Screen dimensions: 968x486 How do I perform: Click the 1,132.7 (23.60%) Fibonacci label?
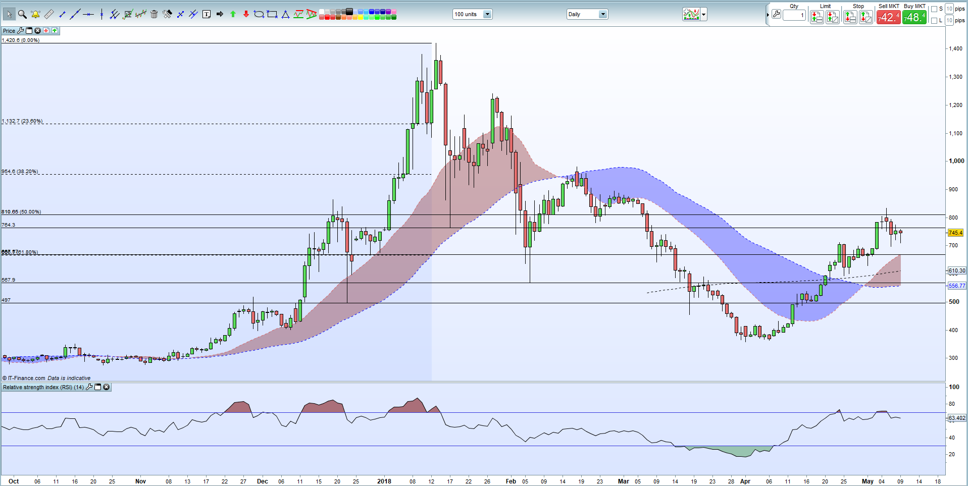(x=22, y=121)
